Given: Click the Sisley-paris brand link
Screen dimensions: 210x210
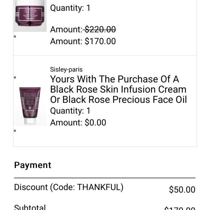Looking at the screenshot, I should coord(66,70).
